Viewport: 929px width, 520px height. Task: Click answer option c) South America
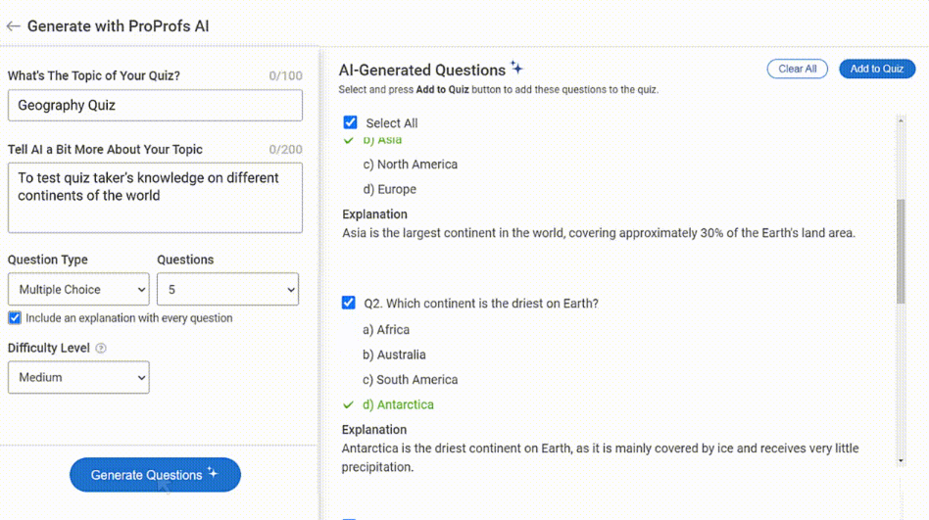(410, 380)
